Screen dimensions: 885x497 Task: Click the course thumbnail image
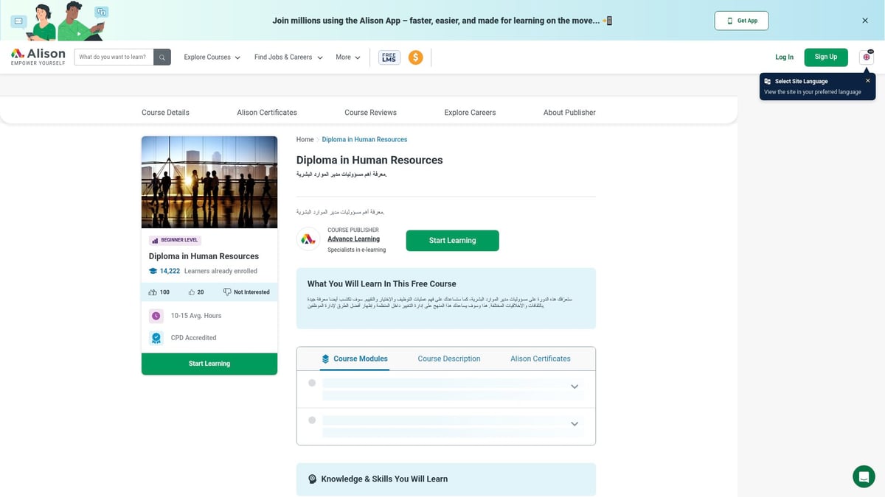[209, 182]
